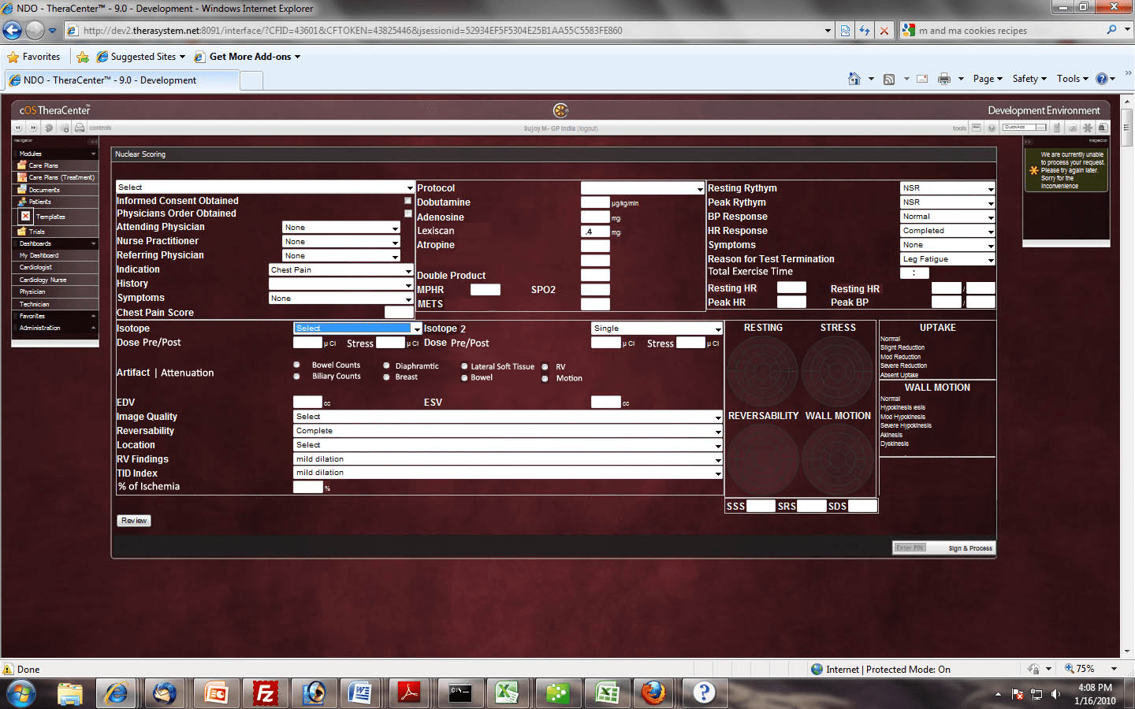The image size is (1135, 709).
Task: Open the Documents module icon
Action: [x=22, y=190]
